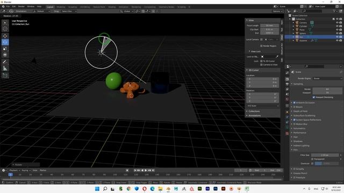Expand the Volumetrics panel
The height and width of the screenshot is (193, 344).
point(299,129)
